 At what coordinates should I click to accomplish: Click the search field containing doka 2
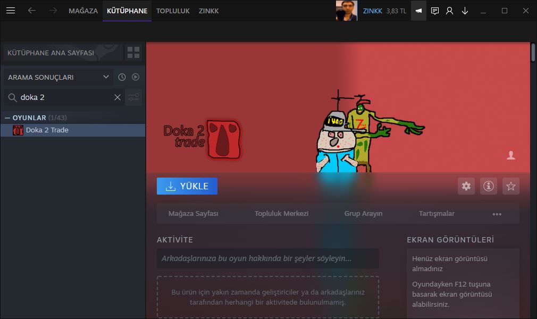64,97
